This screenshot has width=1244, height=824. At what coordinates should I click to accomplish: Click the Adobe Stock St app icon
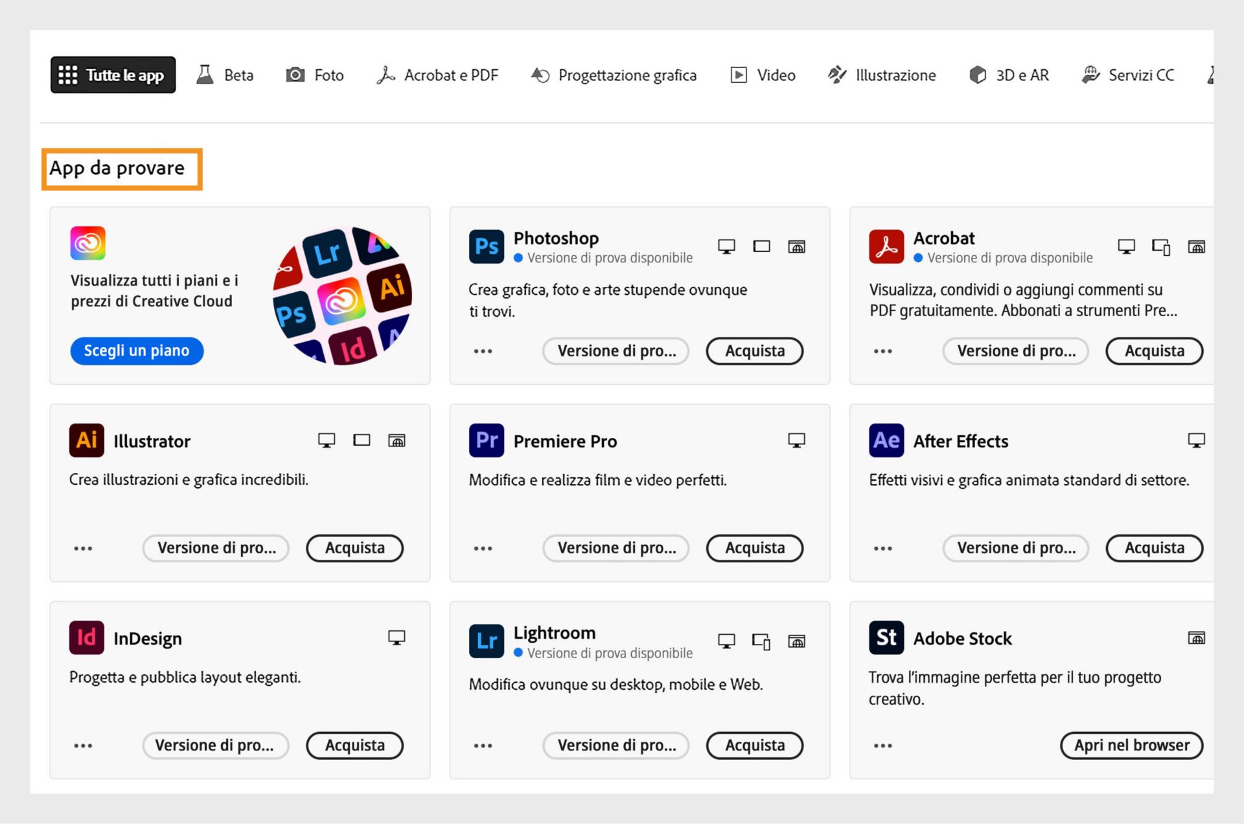[886, 638]
